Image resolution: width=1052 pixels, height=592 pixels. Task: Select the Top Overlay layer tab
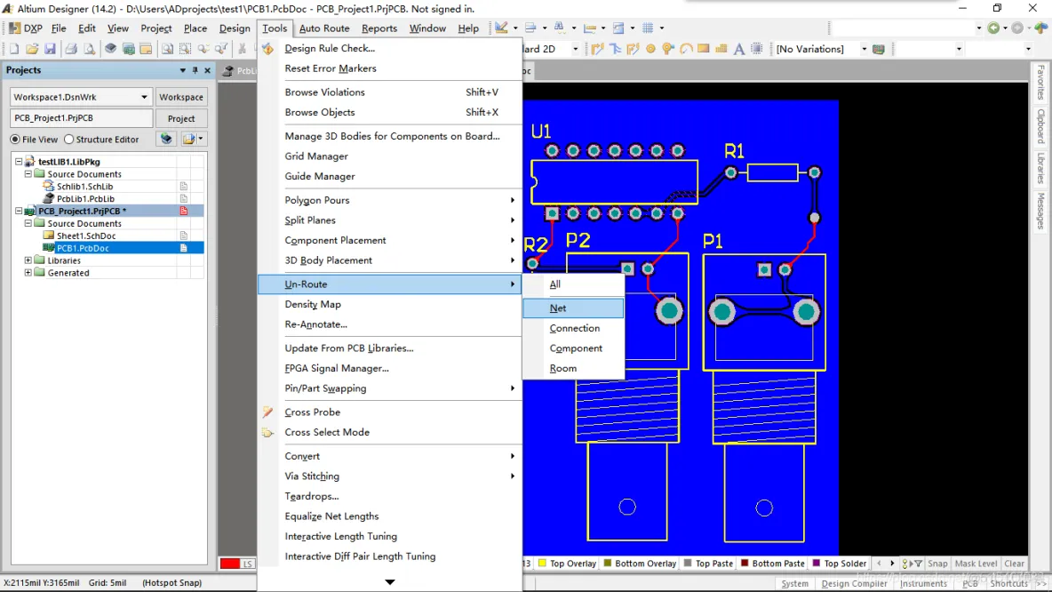[567, 564]
